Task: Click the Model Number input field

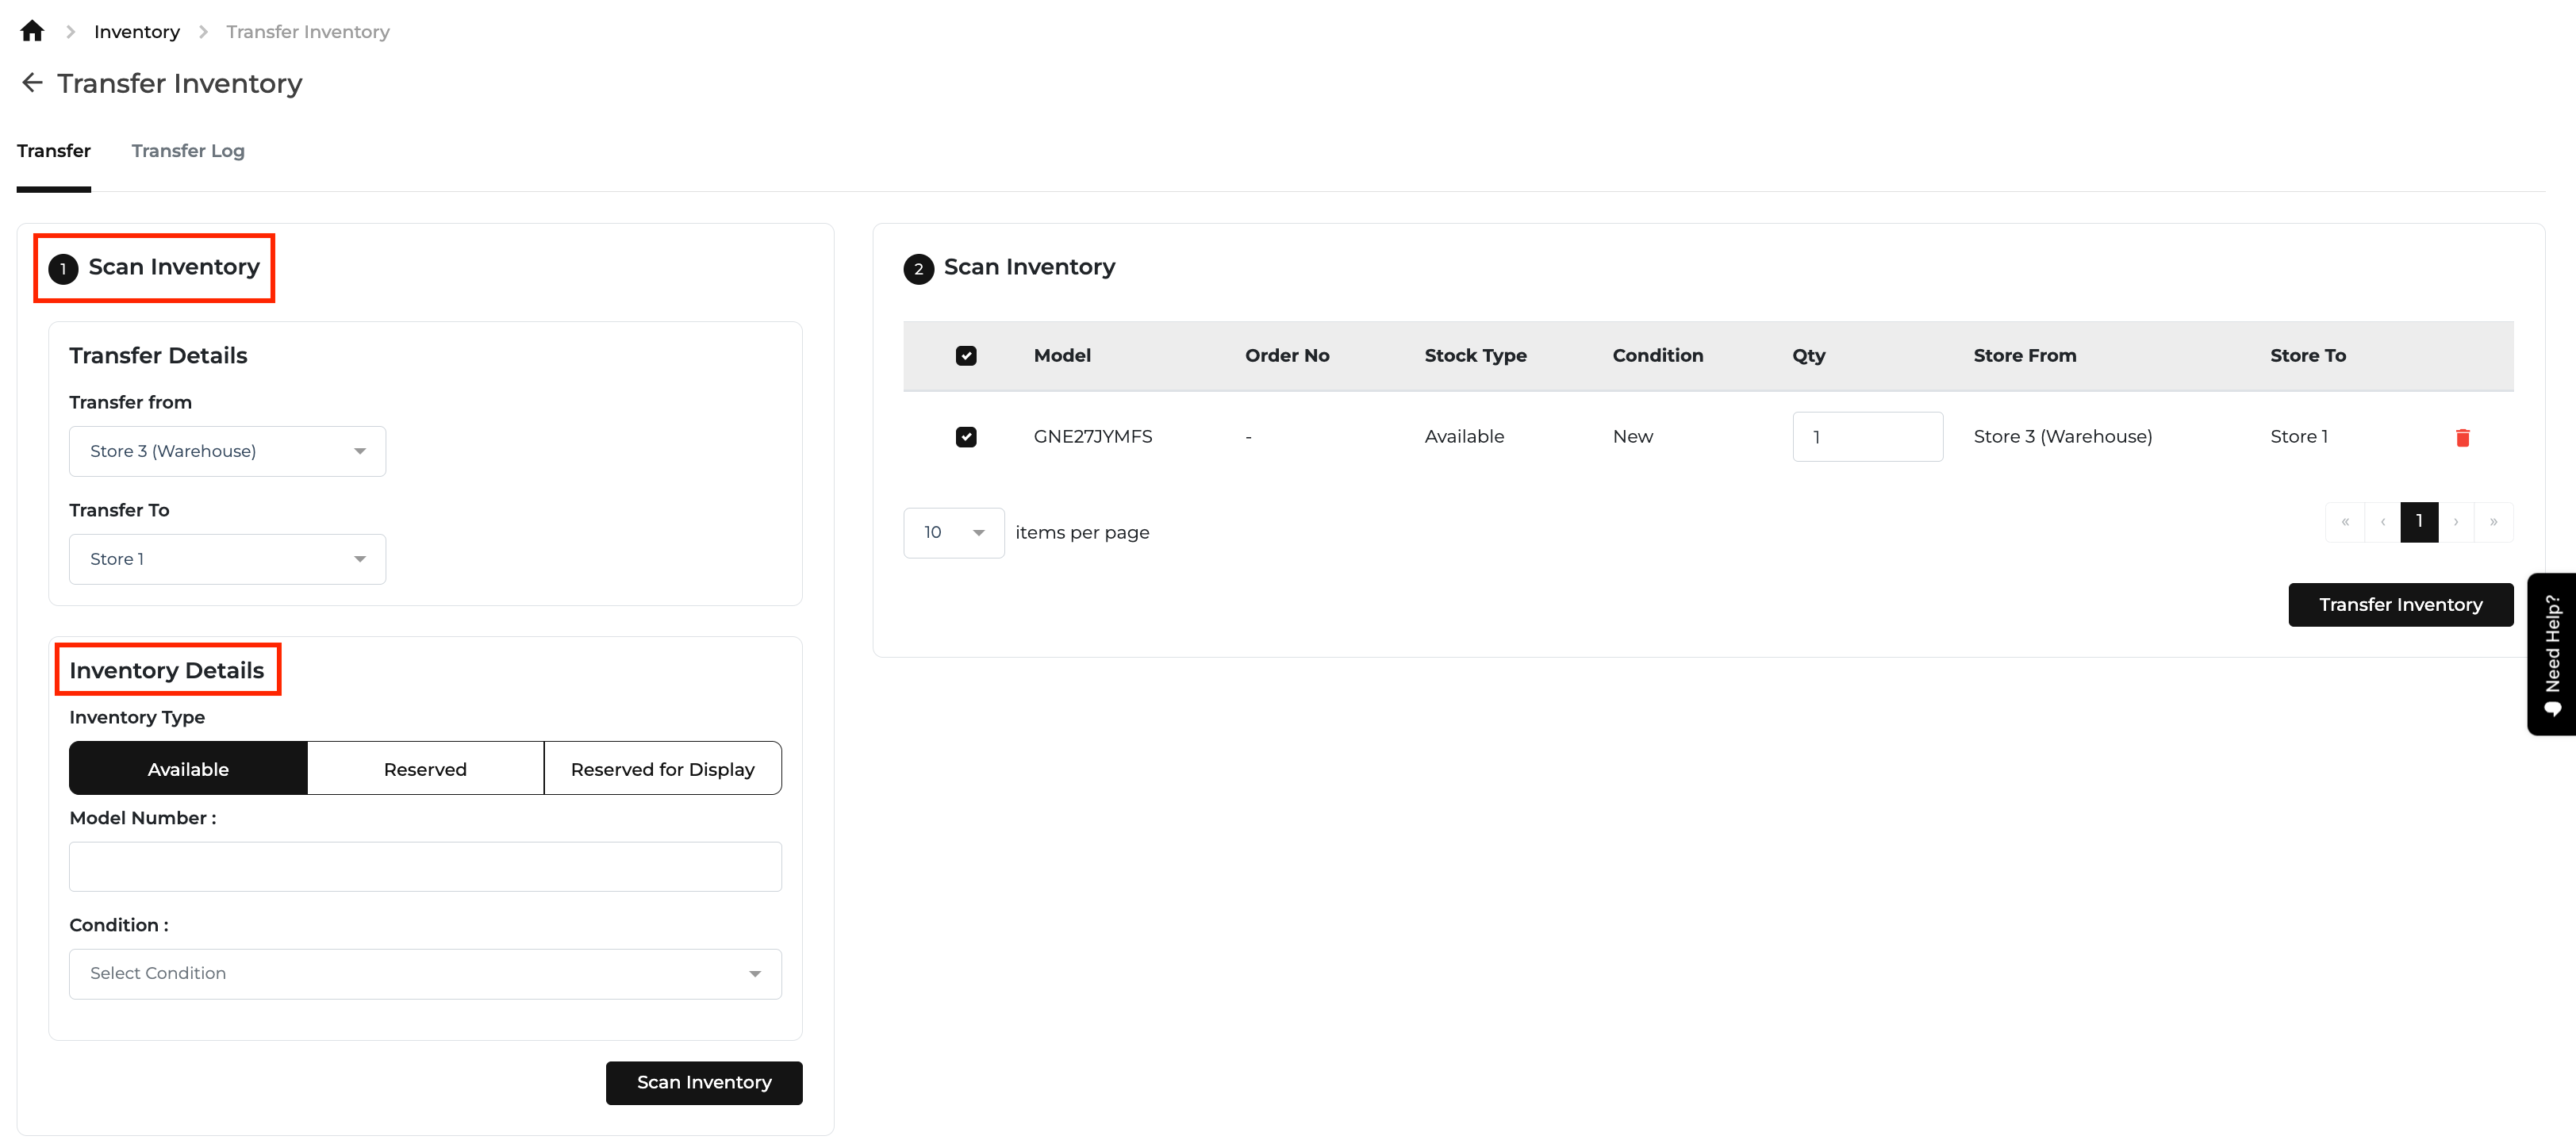Action: tap(425, 867)
